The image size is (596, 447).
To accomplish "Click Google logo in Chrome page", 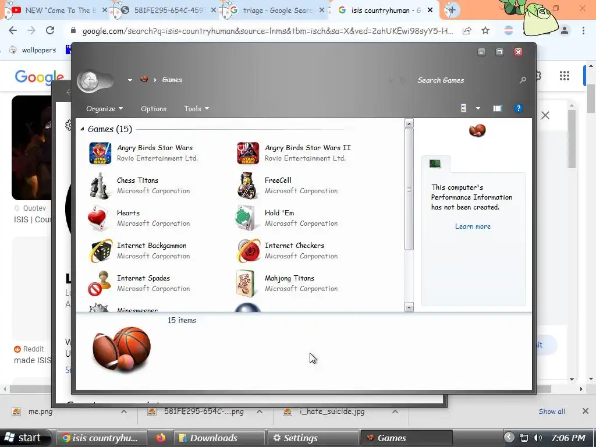I will pos(39,77).
